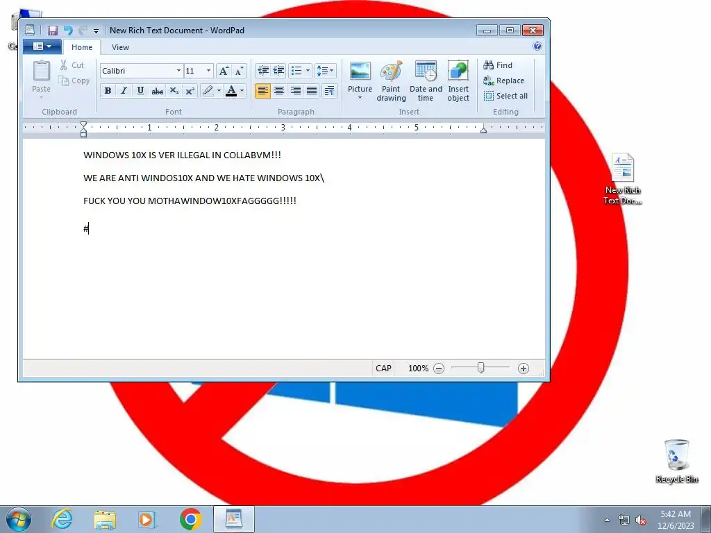The height and width of the screenshot is (533, 711).
Task: Click the Insert object icon
Action: pyautogui.click(x=458, y=71)
